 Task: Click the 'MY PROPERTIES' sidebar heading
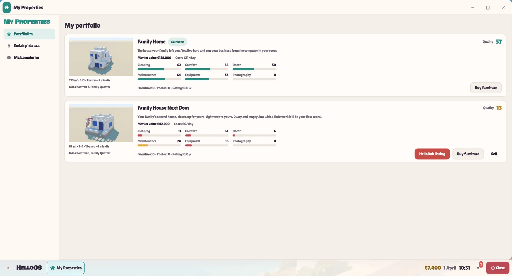(27, 22)
